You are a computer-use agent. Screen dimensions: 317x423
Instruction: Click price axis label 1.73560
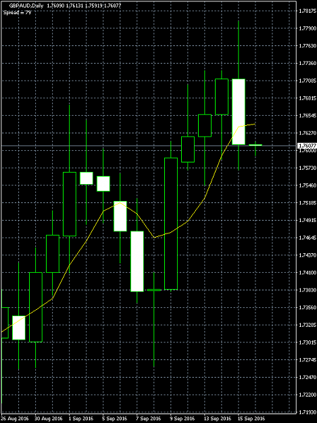pos(308,307)
